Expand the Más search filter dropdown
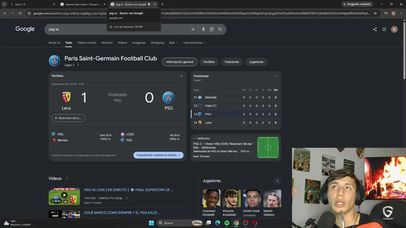This screenshot has height=228, width=406. click(174, 43)
